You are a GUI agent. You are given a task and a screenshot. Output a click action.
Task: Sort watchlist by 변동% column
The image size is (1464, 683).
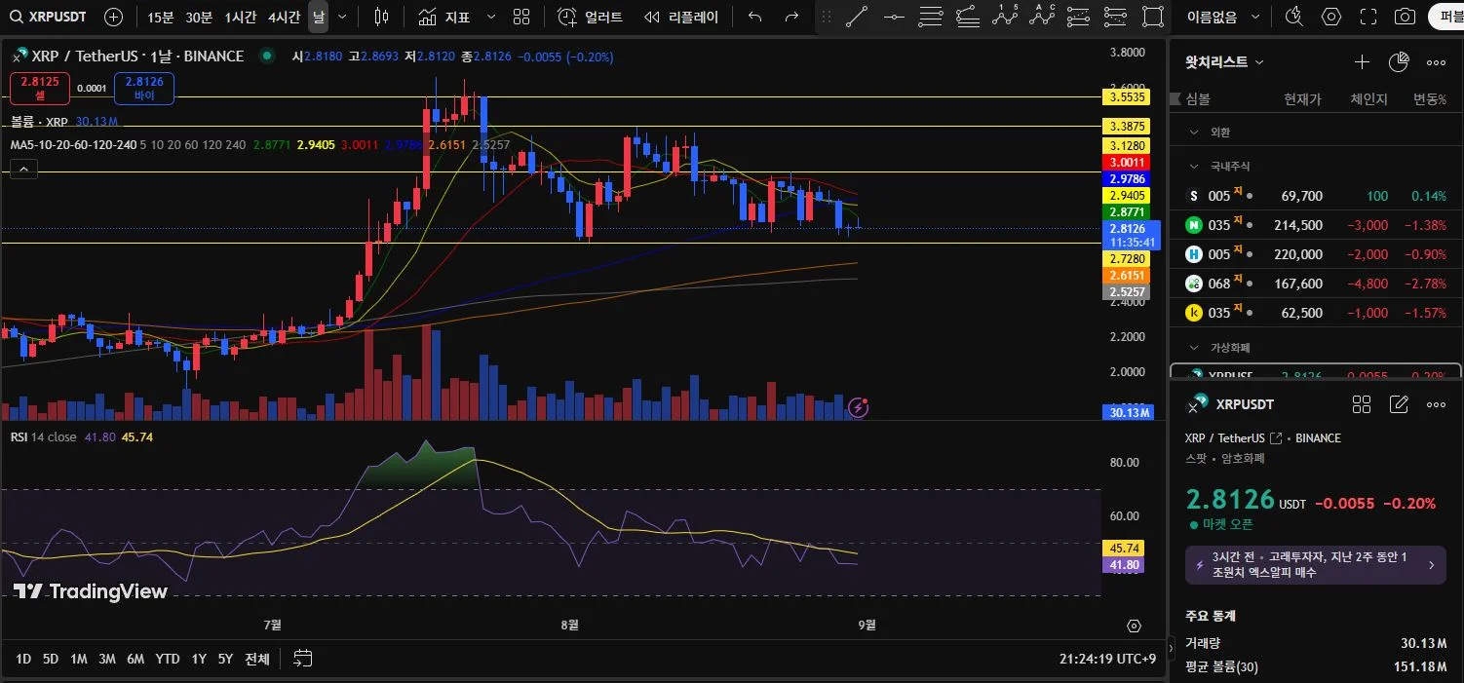[1430, 99]
